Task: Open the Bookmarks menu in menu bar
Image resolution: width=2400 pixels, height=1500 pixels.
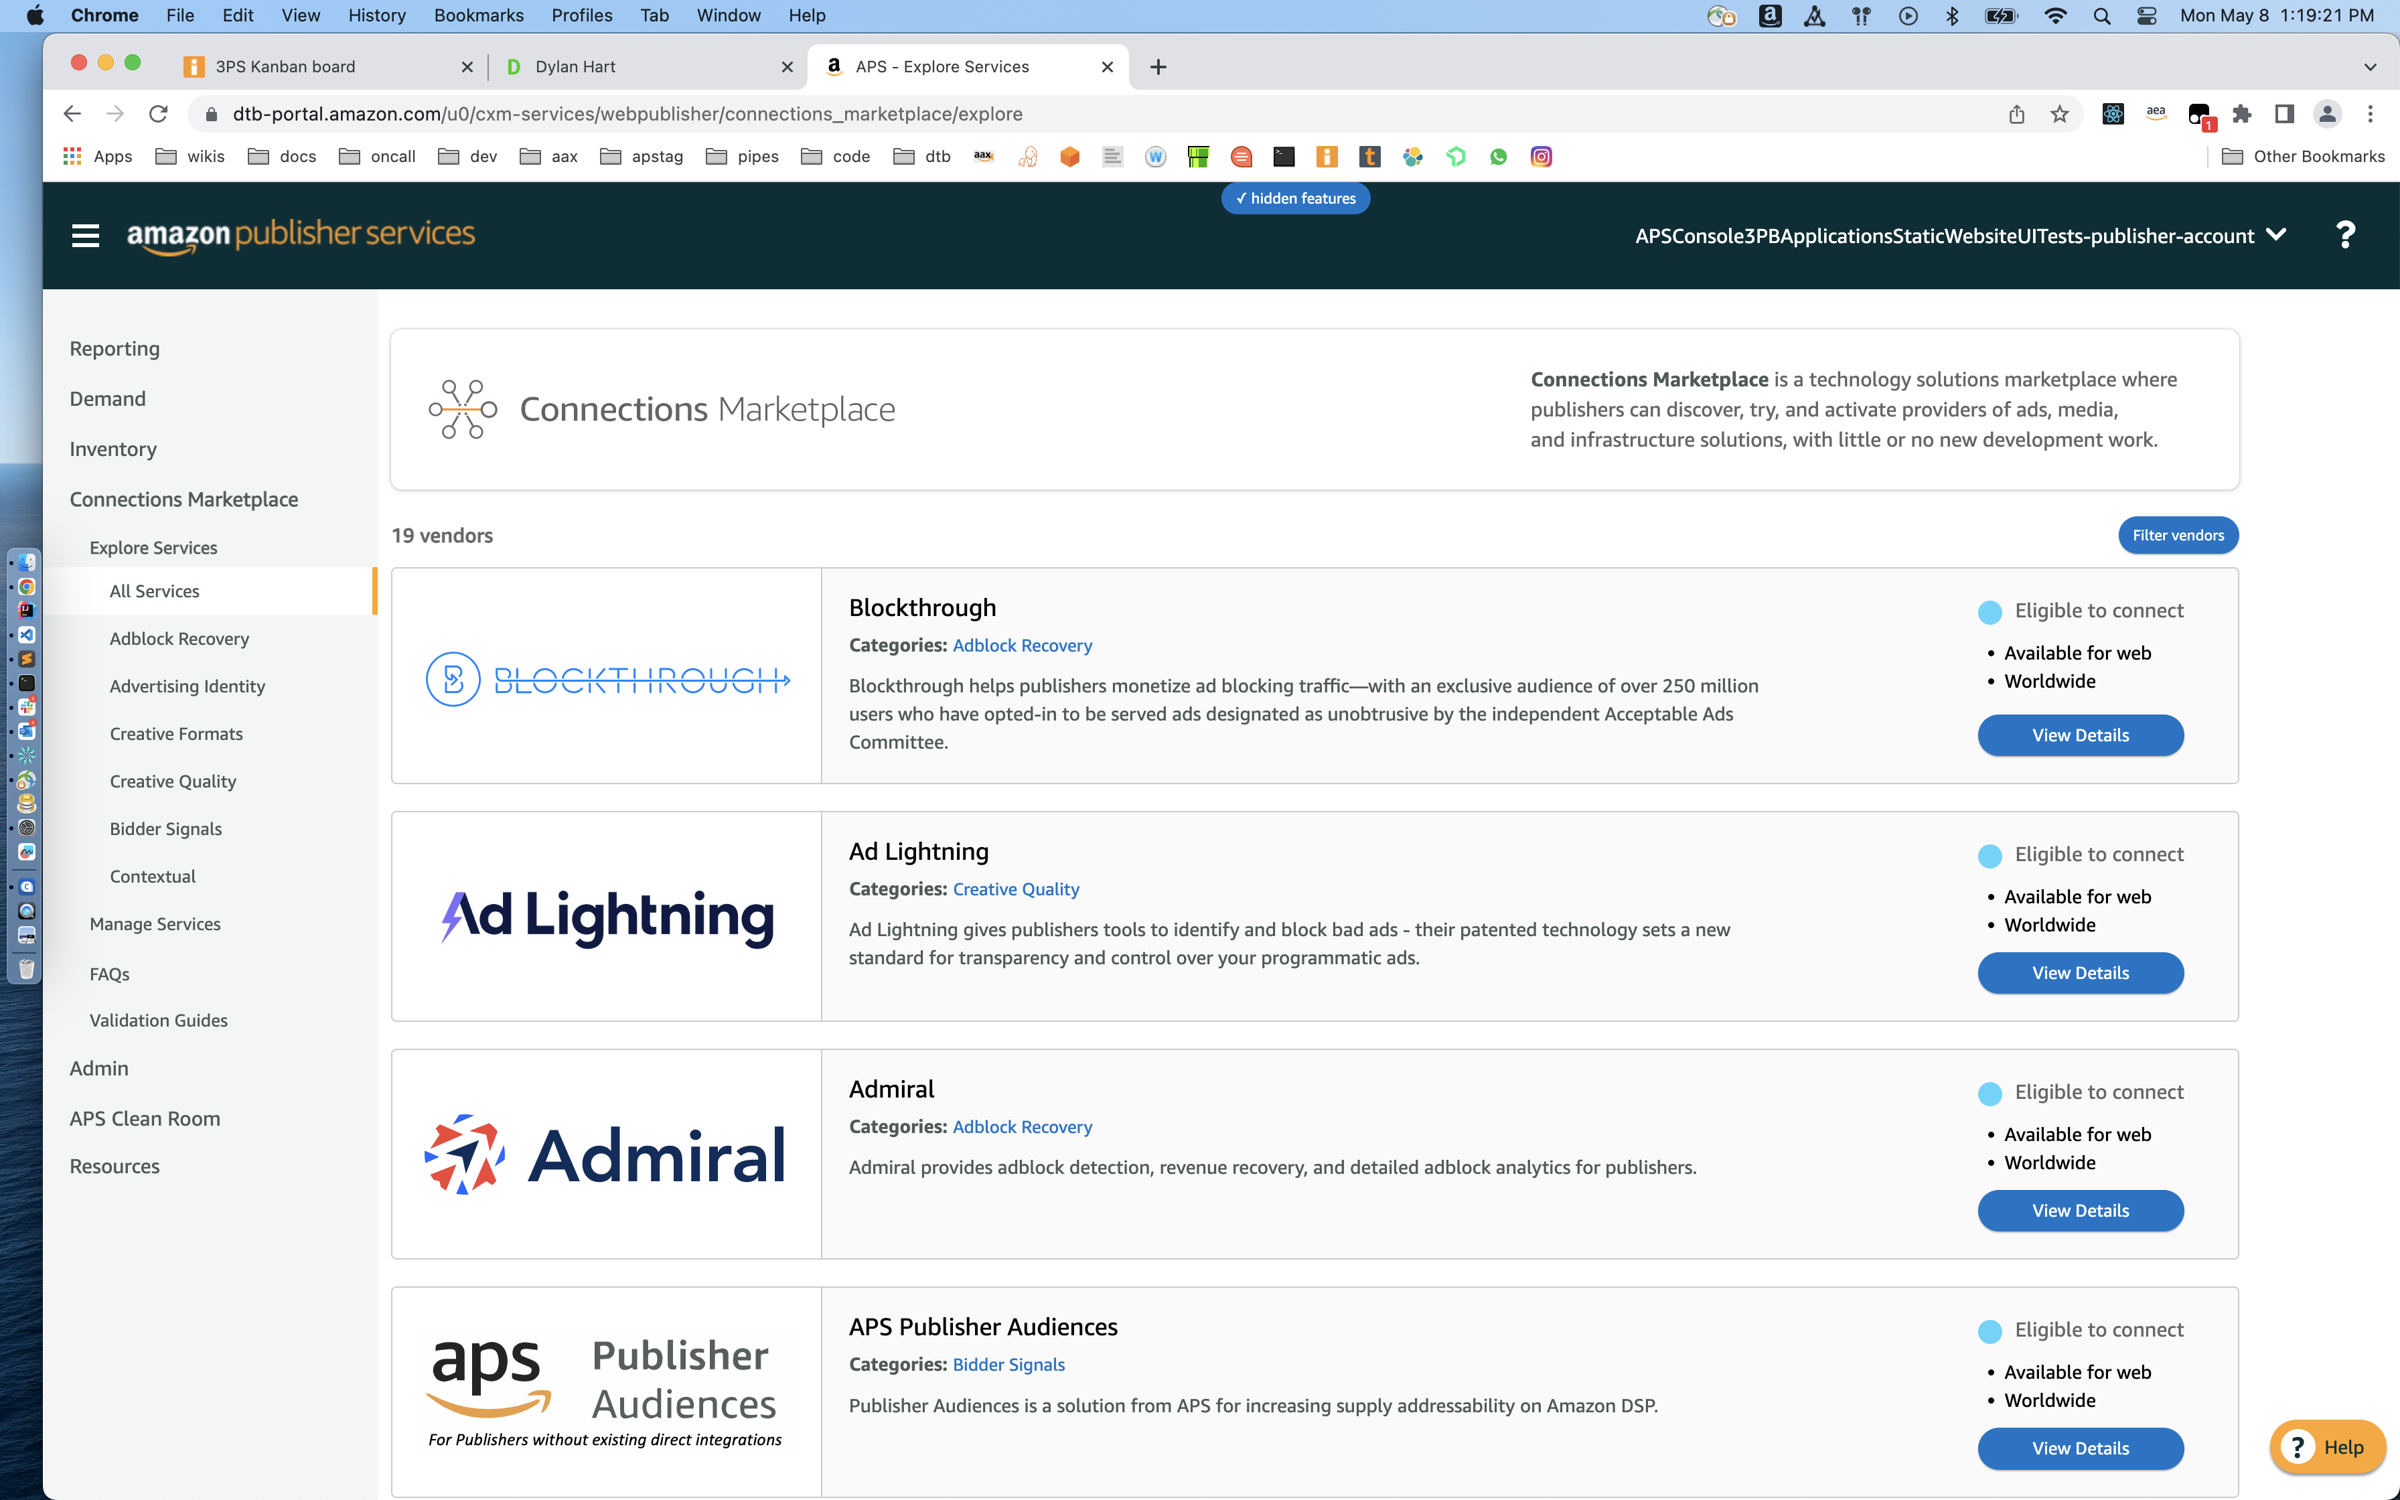Action: pos(478,16)
